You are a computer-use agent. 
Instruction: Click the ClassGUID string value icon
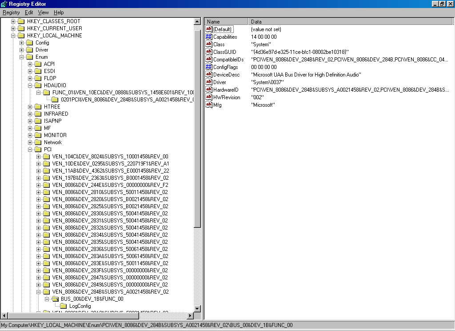[209, 52]
